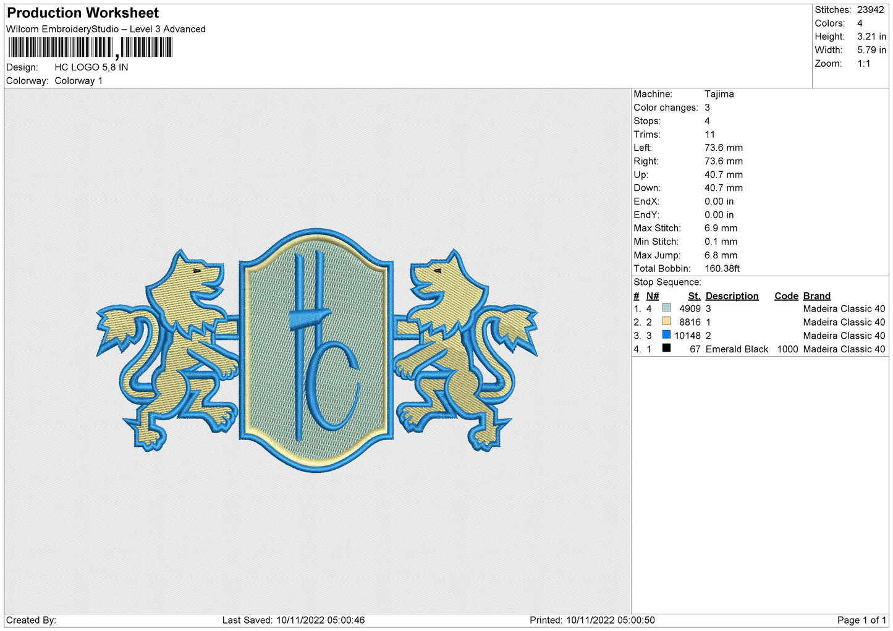This screenshot has width=893, height=631.
Task: Click the 'Code' column header
Action: [787, 296]
